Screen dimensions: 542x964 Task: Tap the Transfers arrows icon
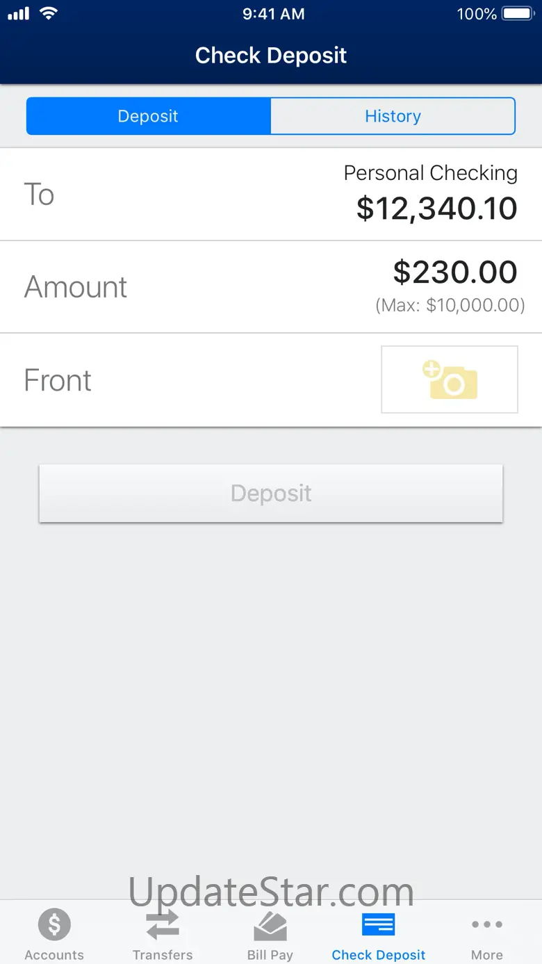(x=163, y=925)
